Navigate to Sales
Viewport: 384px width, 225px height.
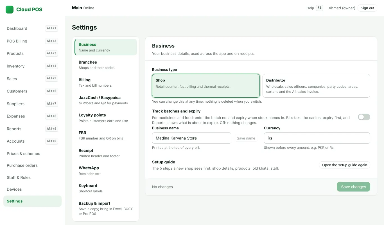click(x=32, y=79)
